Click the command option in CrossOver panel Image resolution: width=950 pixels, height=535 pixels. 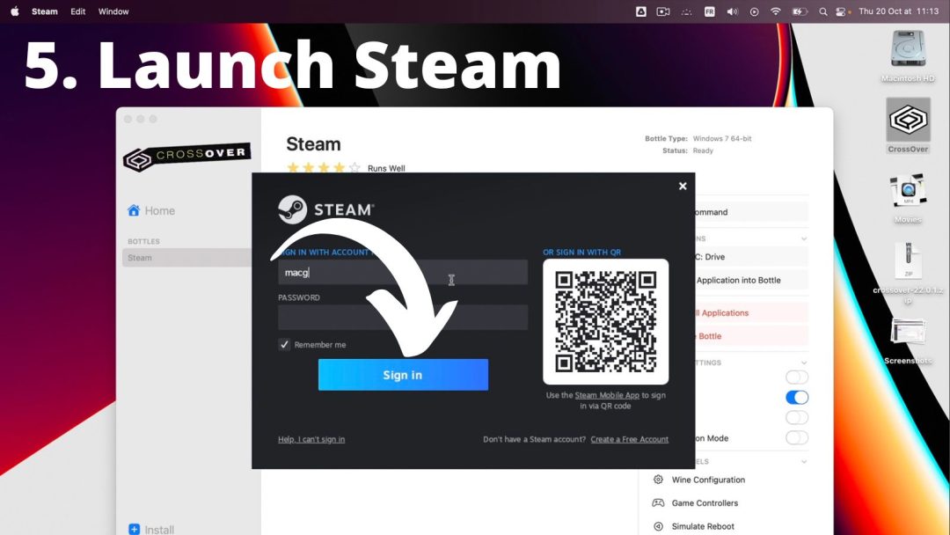click(751, 212)
